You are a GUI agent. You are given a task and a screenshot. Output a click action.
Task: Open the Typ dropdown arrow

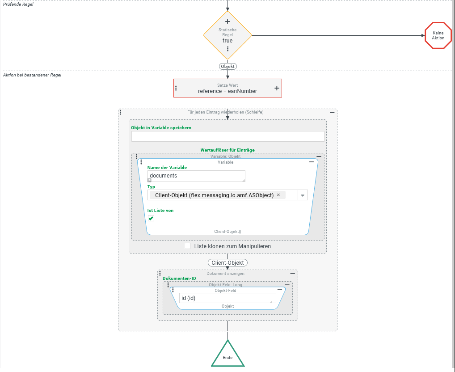coord(302,195)
